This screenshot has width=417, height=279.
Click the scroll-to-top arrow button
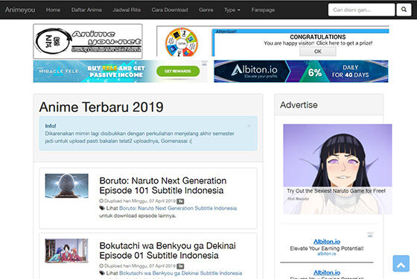coord(401,263)
